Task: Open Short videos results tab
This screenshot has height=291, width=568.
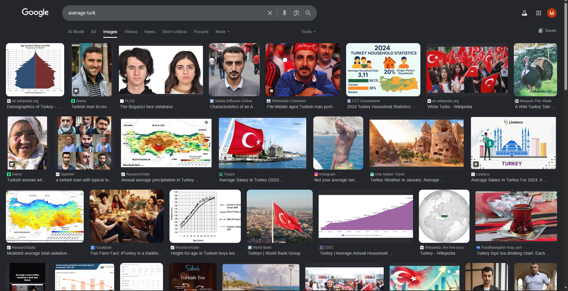Action: [x=174, y=32]
